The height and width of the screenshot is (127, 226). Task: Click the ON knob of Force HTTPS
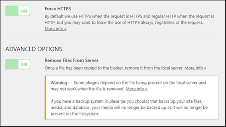tap(24, 11)
